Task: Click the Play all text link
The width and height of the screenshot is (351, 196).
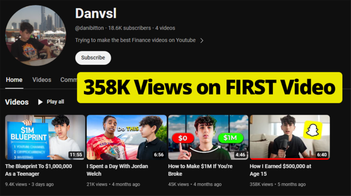Action: point(55,102)
